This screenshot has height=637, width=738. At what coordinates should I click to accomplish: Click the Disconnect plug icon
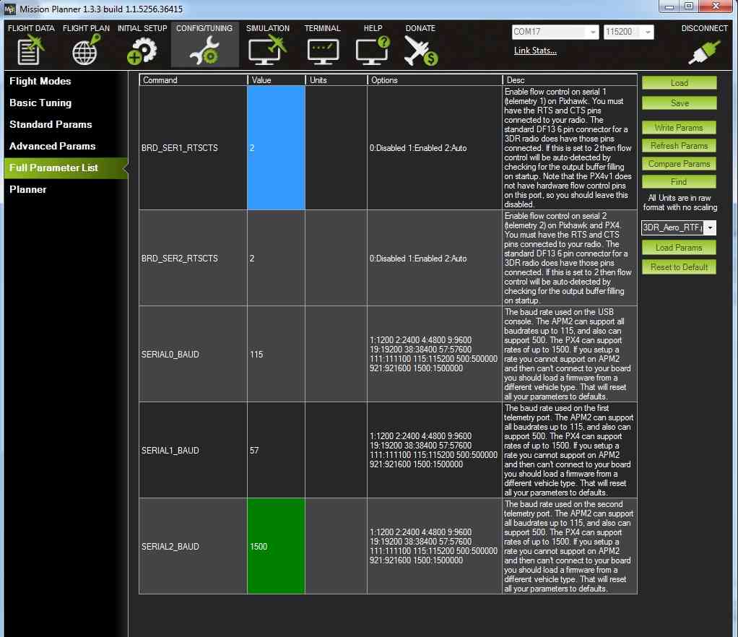704,51
